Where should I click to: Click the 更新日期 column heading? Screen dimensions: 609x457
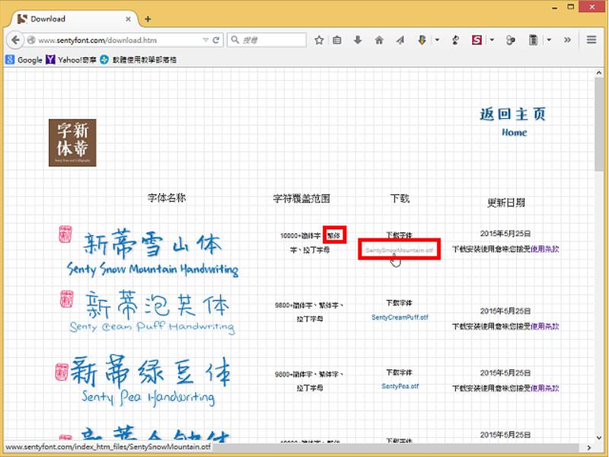(506, 203)
